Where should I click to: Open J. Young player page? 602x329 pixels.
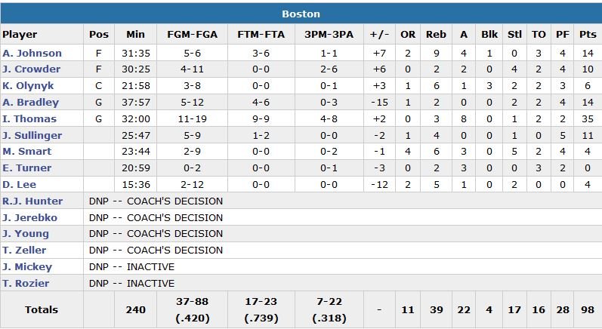pyautogui.click(x=25, y=234)
